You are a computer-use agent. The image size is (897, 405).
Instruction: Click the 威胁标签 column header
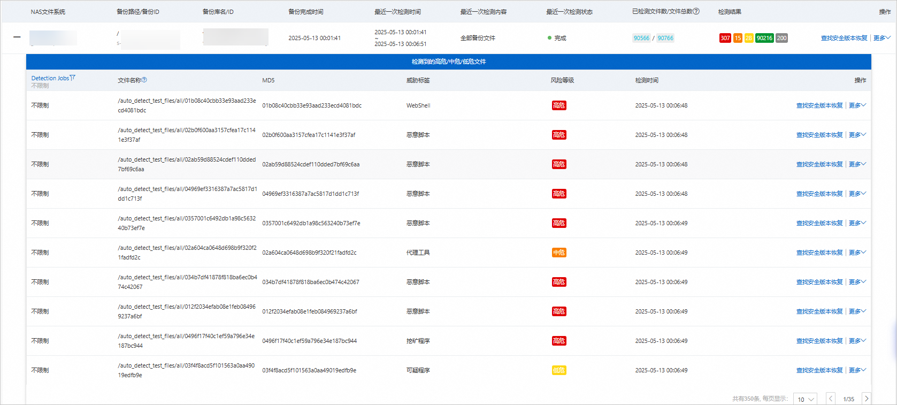pos(418,80)
